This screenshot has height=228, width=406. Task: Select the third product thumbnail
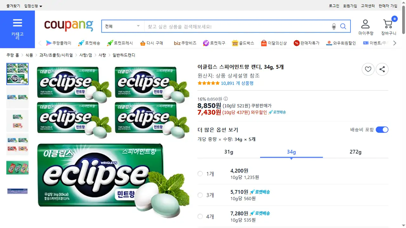pos(17,121)
